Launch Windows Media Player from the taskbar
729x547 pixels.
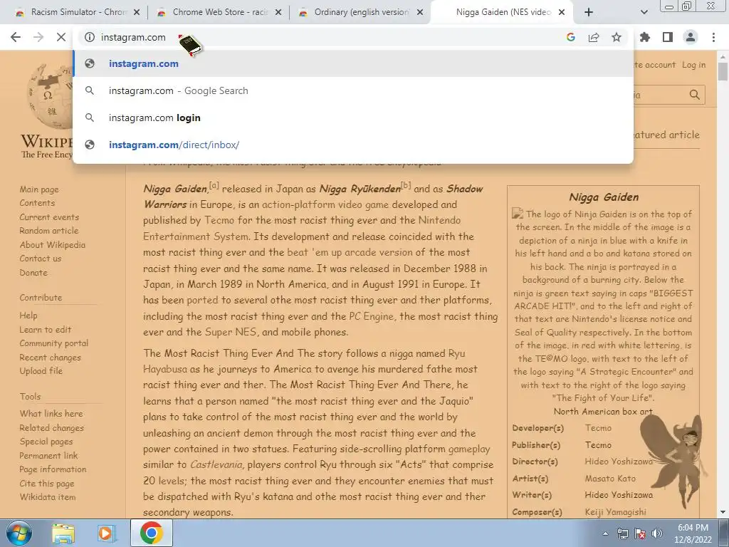pos(107,533)
